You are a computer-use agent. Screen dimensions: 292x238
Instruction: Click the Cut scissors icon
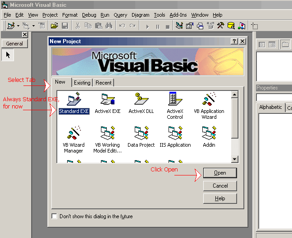click(x=78, y=26)
